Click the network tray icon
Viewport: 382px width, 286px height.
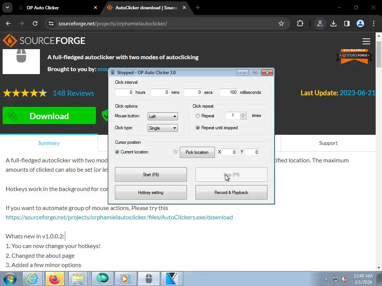335,279
